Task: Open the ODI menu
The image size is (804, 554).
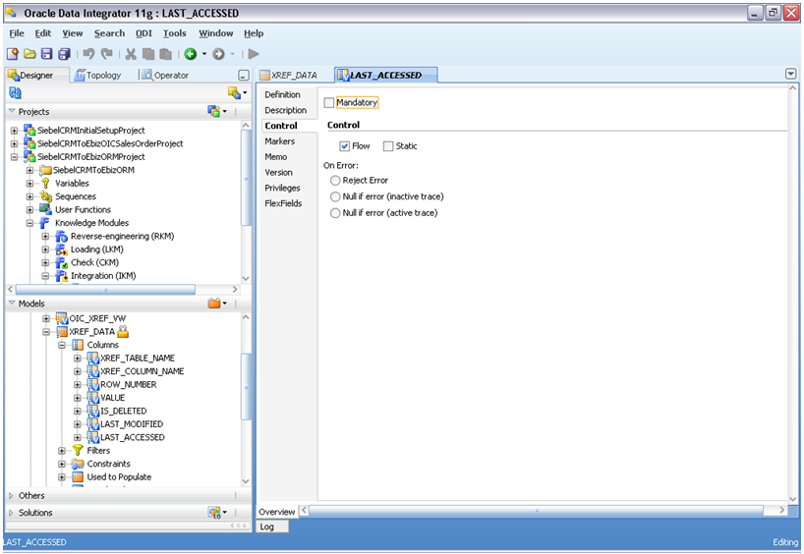Action: pos(144,33)
